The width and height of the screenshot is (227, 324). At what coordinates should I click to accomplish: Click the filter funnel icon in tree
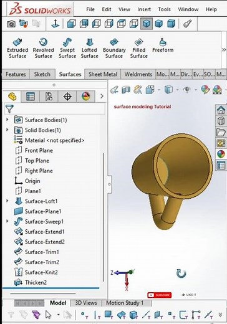[x=9, y=109]
